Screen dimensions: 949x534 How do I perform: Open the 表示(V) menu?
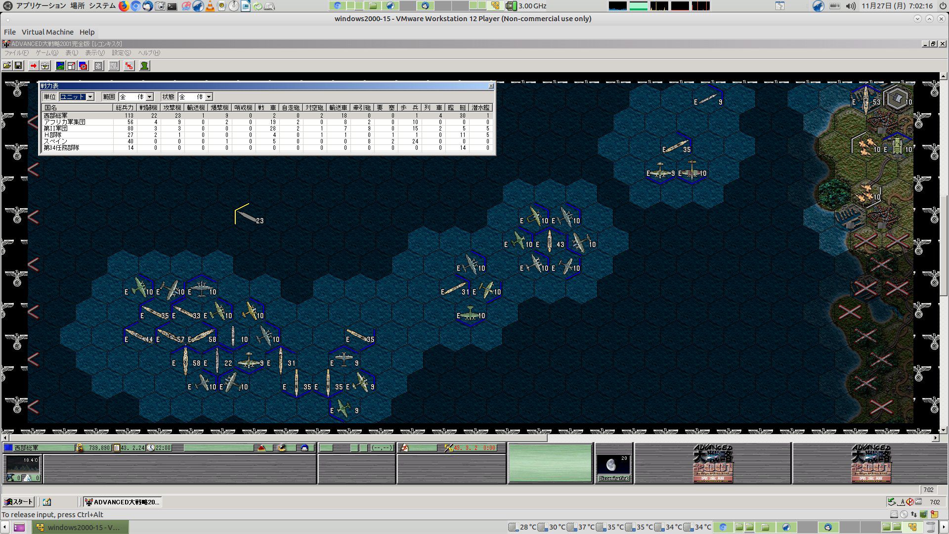(x=95, y=53)
